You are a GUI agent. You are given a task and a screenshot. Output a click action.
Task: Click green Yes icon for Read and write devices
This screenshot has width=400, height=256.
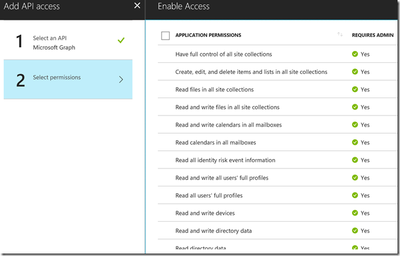click(355, 213)
